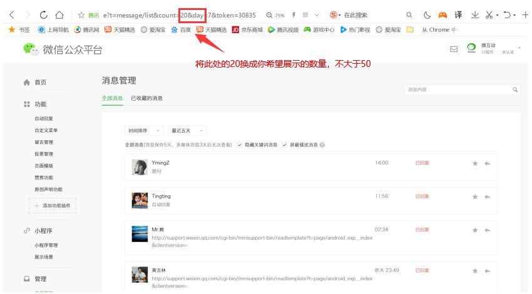Viewport: 532px width, 294px height.
Task: Select 原创声明功能 in the sidebar
Action: tap(48, 189)
